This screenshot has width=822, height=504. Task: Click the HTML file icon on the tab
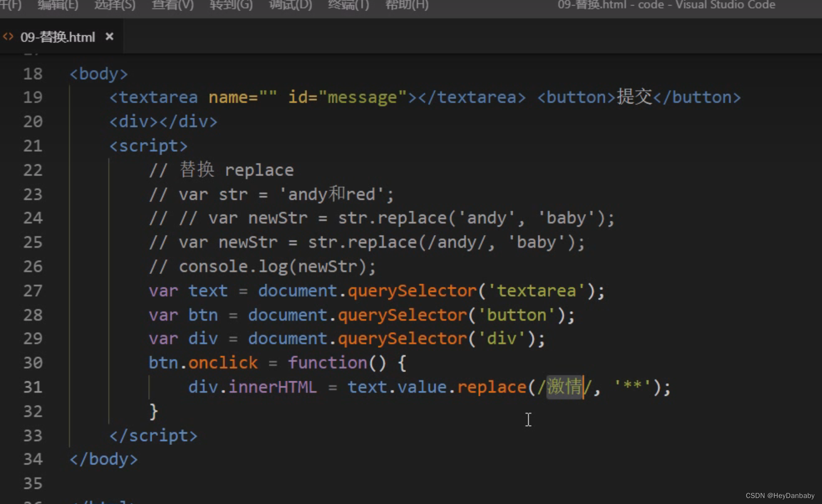click(8, 36)
